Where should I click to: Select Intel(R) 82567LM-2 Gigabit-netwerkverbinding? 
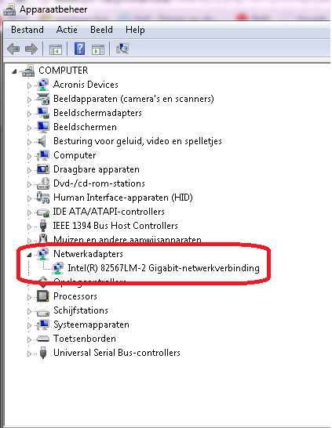163,268
